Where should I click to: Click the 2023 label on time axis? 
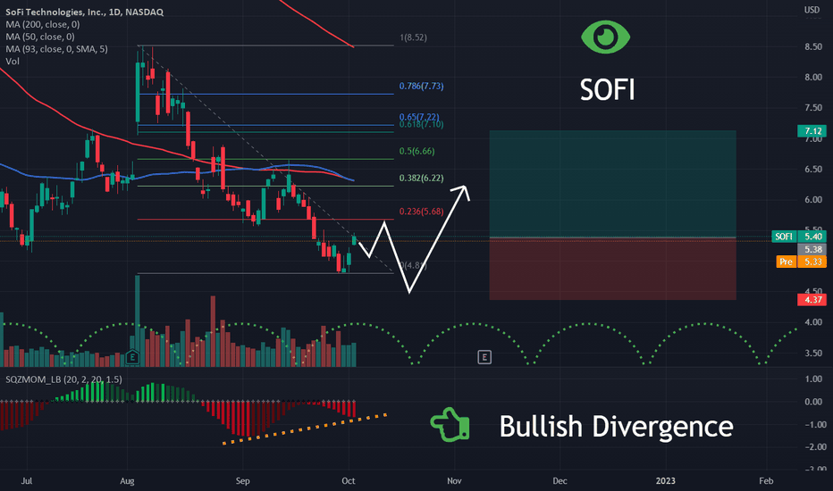tap(665, 481)
